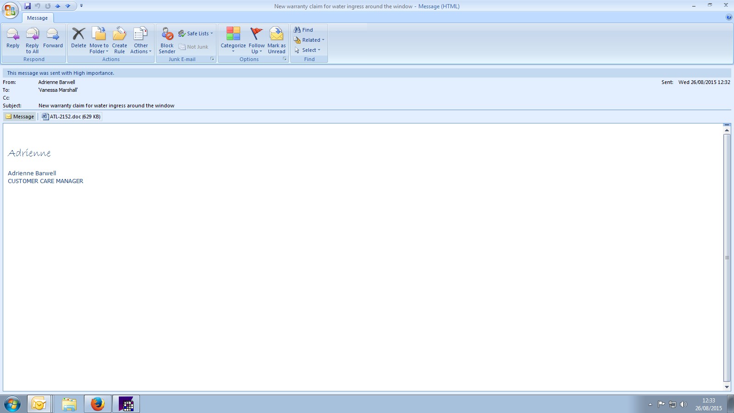Click Find in the ribbon
Image resolution: width=734 pixels, height=413 pixels.
304,30
